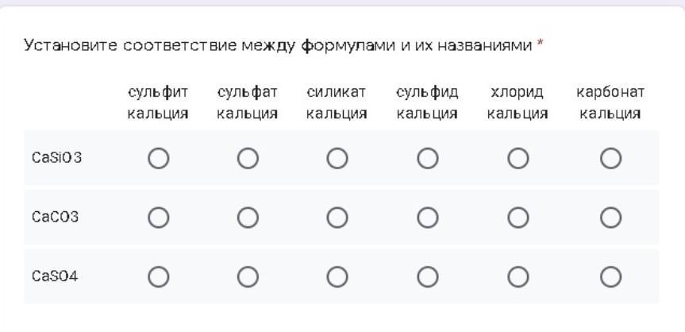The width and height of the screenshot is (685, 332).
Task: Choose сульфит кальция in CaCO3 row
Action: point(158,217)
